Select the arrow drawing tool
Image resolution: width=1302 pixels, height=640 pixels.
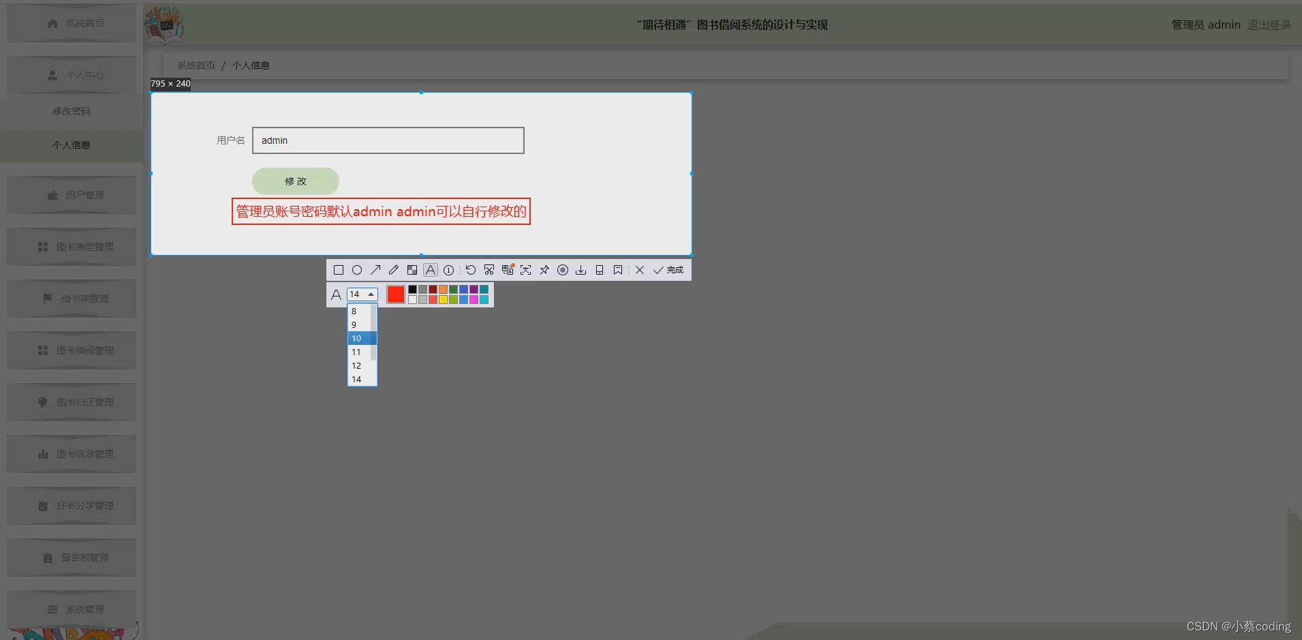375,270
